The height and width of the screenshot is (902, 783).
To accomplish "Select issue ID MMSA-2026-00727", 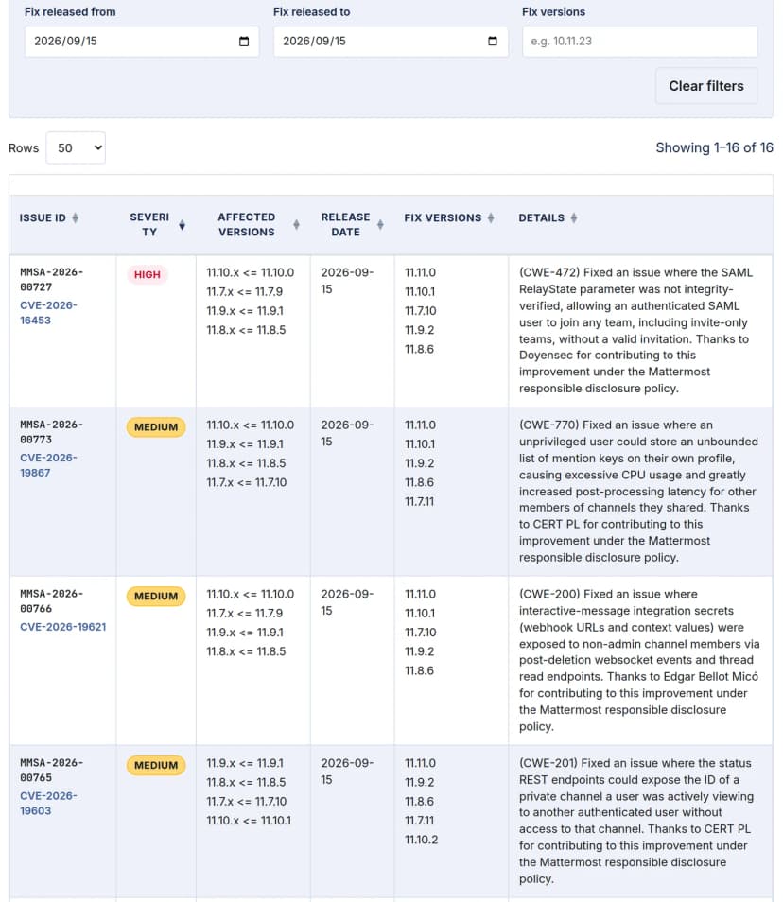I will click(x=52, y=280).
